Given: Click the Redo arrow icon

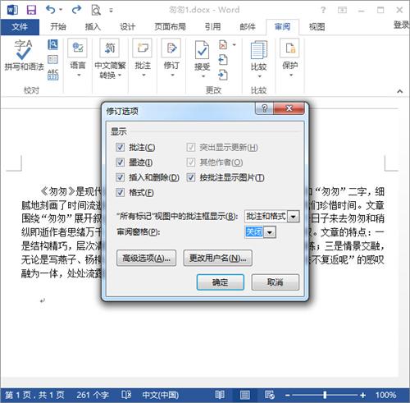Looking at the screenshot, I should coord(76,10).
